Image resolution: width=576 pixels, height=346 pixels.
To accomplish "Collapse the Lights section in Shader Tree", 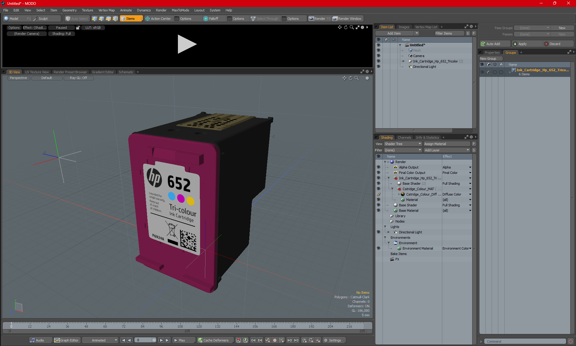I will [385, 227].
